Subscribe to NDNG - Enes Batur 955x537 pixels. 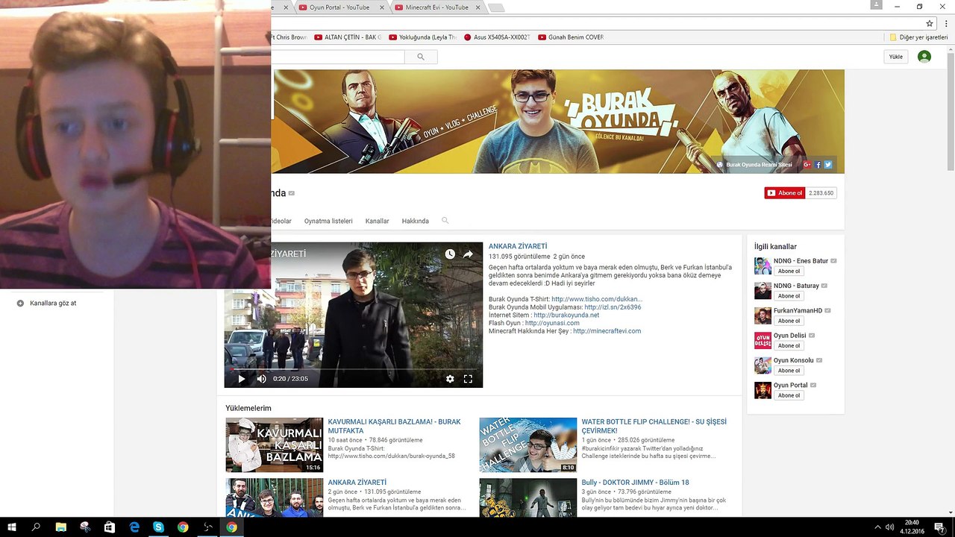point(789,271)
